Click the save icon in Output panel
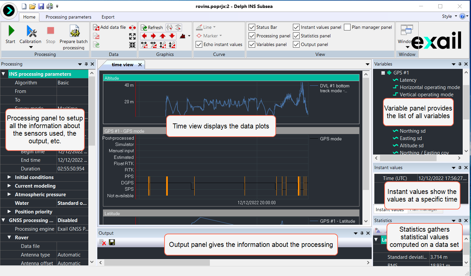The width and height of the screenshot is (471, 276). pyautogui.click(x=112, y=243)
